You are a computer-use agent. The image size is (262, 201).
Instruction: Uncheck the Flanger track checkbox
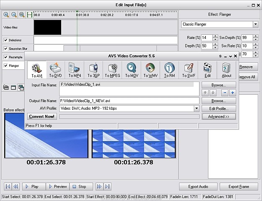point(6,66)
